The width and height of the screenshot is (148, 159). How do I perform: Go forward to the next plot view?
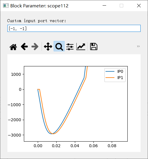pyautogui.click(x=35, y=47)
